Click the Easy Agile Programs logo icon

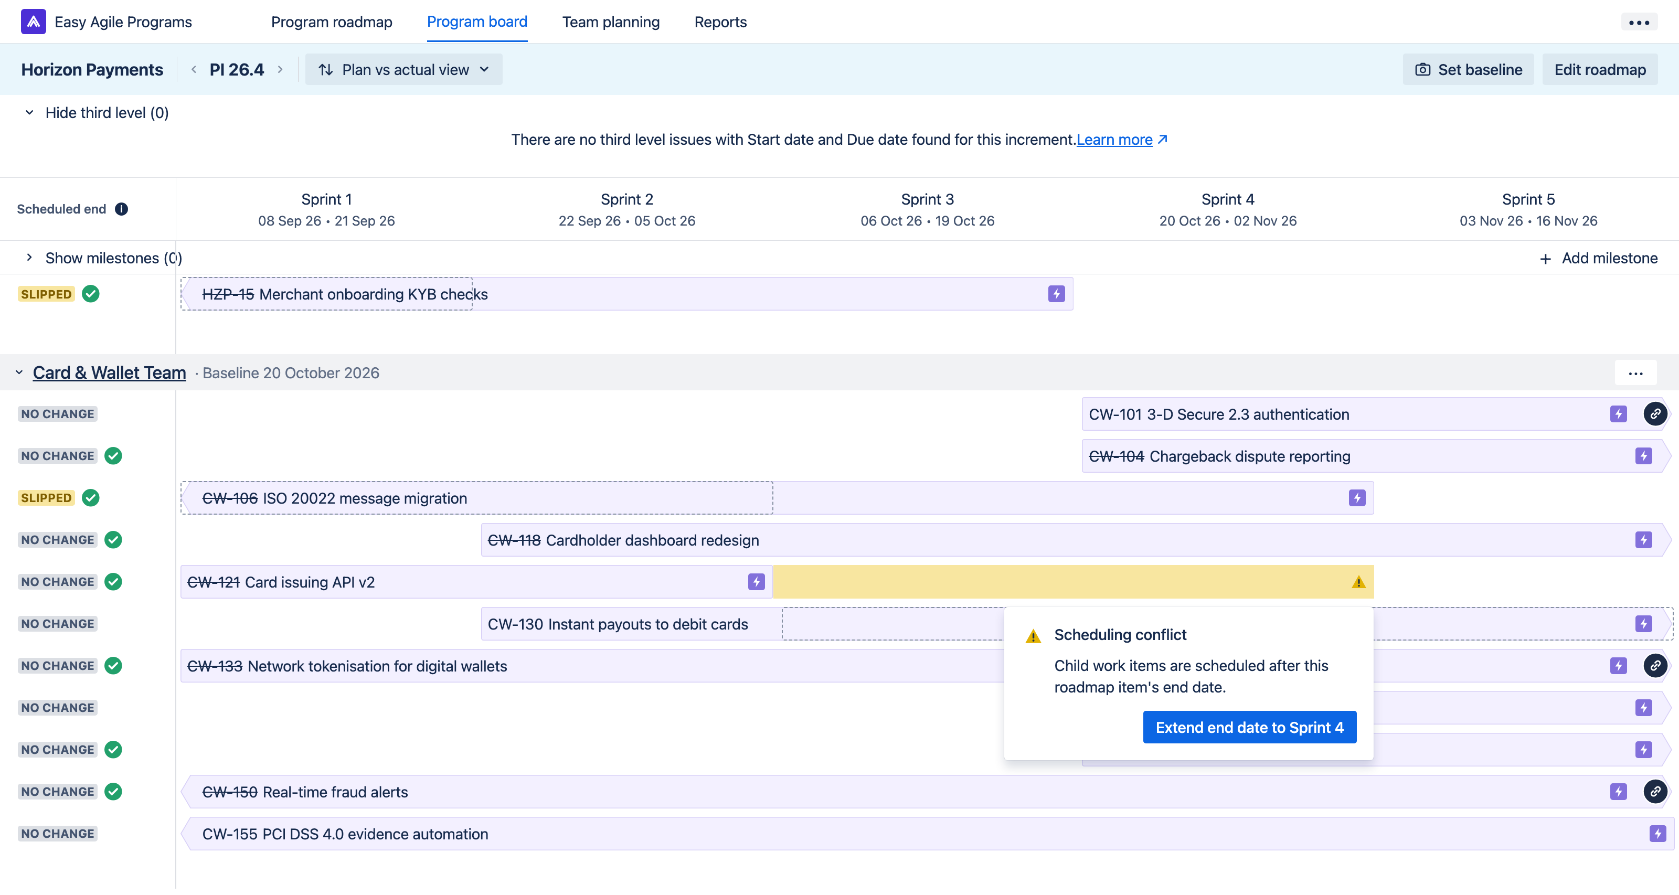tap(33, 22)
